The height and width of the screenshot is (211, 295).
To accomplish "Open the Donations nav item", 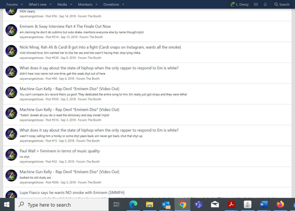I will (x=111, y=4).
